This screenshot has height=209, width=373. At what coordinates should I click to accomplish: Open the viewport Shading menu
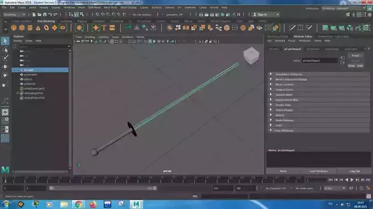(x=90, y=37)
